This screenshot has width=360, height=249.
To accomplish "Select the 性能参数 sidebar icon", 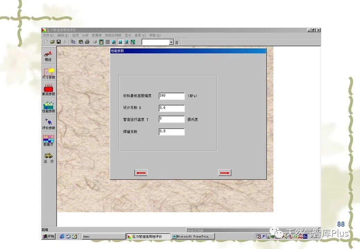I will [48, 107].
